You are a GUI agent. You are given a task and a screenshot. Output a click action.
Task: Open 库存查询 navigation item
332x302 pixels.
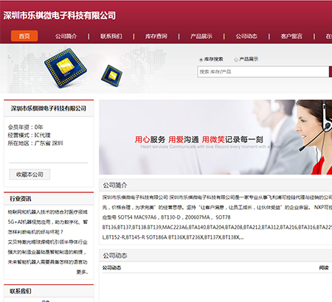[156, 36]
